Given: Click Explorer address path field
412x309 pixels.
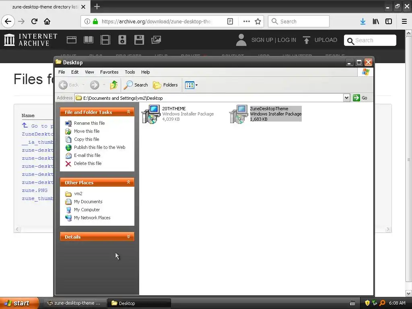Looking at the screenshot, I should click(x=209, y=98).
